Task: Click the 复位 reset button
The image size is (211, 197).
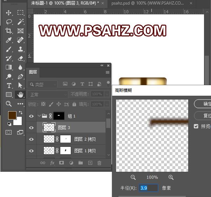Action: tap(202, 116)
